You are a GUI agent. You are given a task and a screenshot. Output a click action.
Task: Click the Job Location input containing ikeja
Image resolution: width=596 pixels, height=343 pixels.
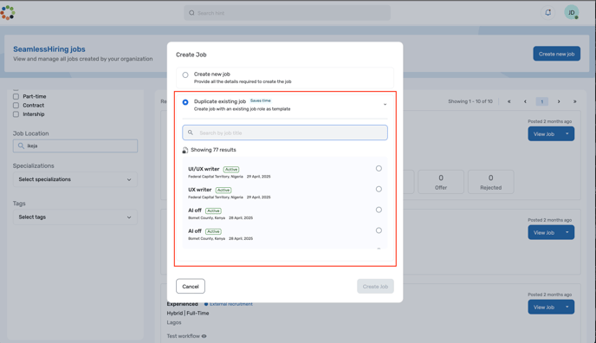(x=75, y=146)
